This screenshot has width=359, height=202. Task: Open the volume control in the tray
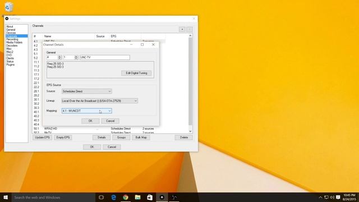click(x=332, y=197)
